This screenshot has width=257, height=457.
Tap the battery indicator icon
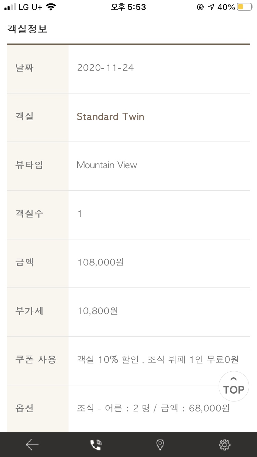pos(245,7)
